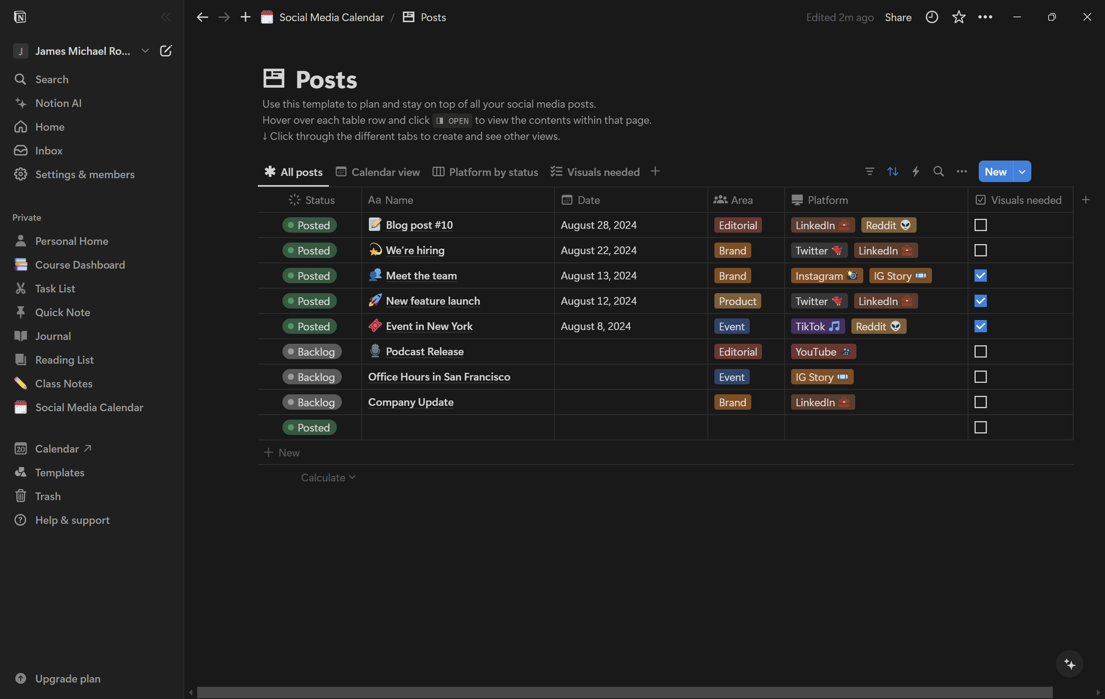Expand the workspace switcher chevron
1105x699 pixels.
point(145,51)
